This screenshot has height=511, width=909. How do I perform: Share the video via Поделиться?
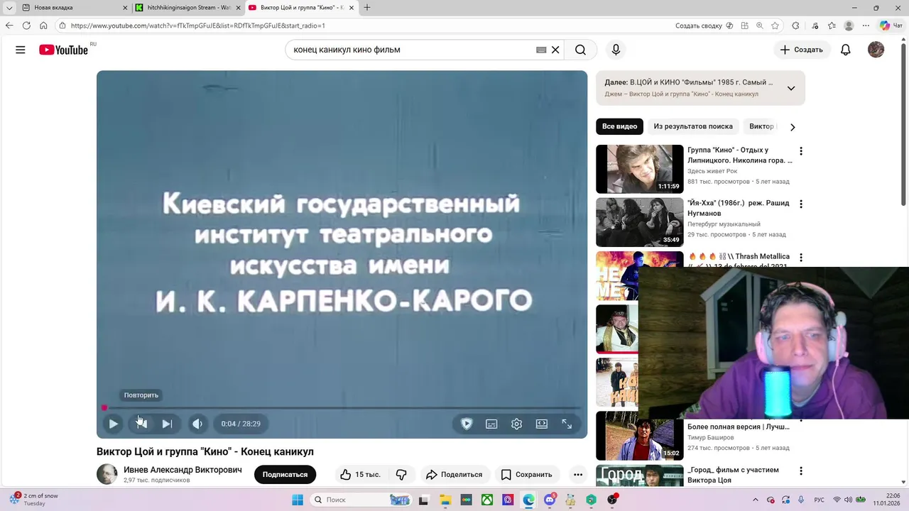click(x=454, y=475)
